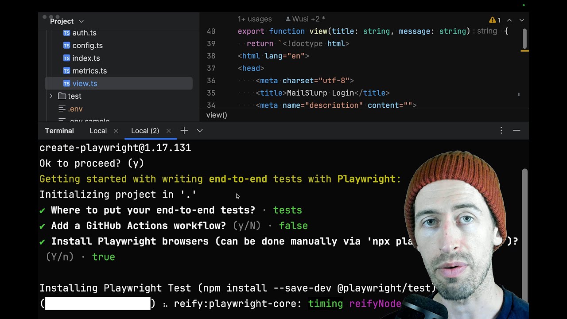Open terminal options three-dot menu
567x319 pixels.
501,130
